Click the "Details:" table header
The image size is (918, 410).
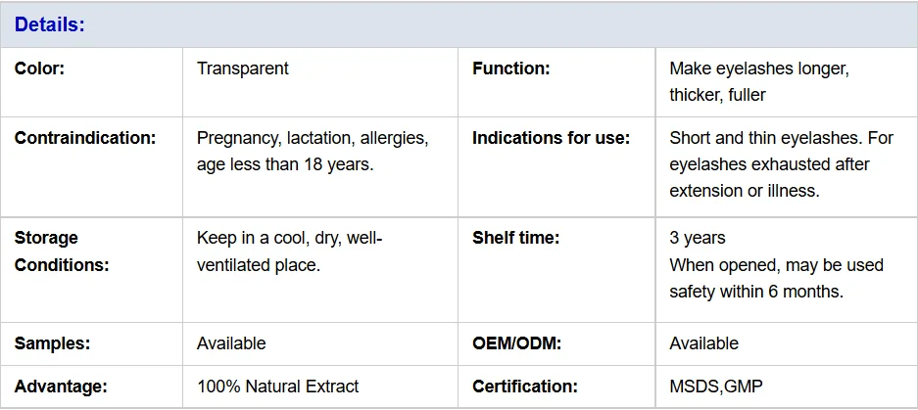point(50,24)
